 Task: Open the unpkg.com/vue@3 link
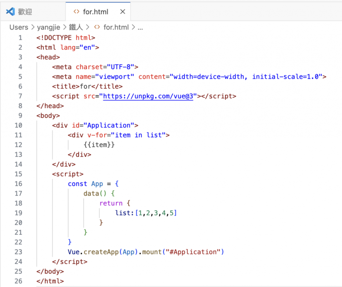pos(148,96)
